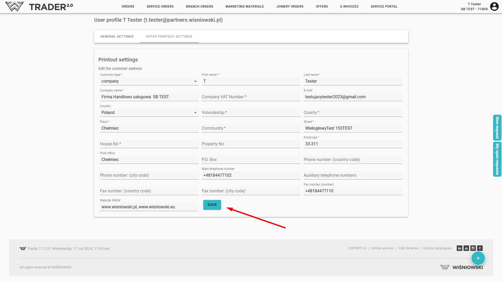Focus the Voivodeship input field
Viewport: 502px width, 282px height.
(251, 113)
